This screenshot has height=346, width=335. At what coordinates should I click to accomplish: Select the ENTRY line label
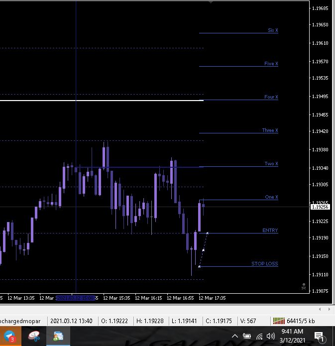[270, 230]
